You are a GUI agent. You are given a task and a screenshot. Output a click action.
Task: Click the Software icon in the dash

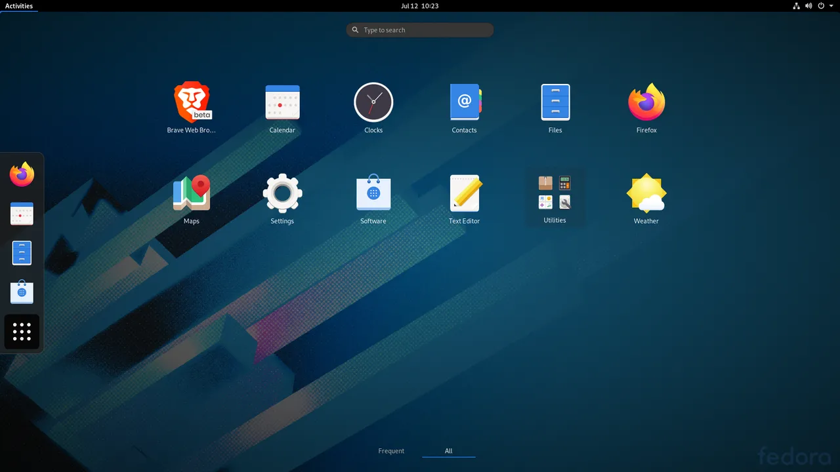click(x=22, y=292)
